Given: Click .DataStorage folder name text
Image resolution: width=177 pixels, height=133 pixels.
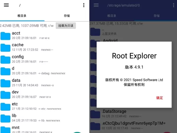Looking at the screenshot, I should (x=114, y=111).
